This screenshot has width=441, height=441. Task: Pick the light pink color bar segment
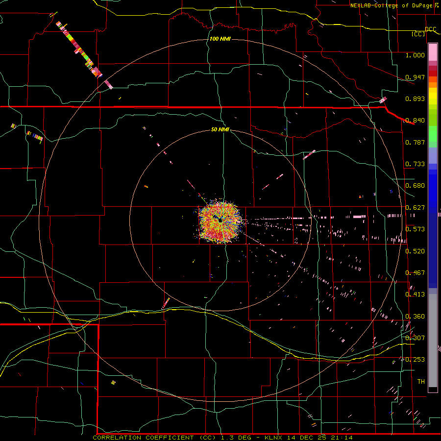[433, 52]
